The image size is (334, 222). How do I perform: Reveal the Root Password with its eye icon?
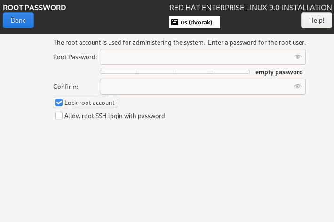tap(297, 57)
